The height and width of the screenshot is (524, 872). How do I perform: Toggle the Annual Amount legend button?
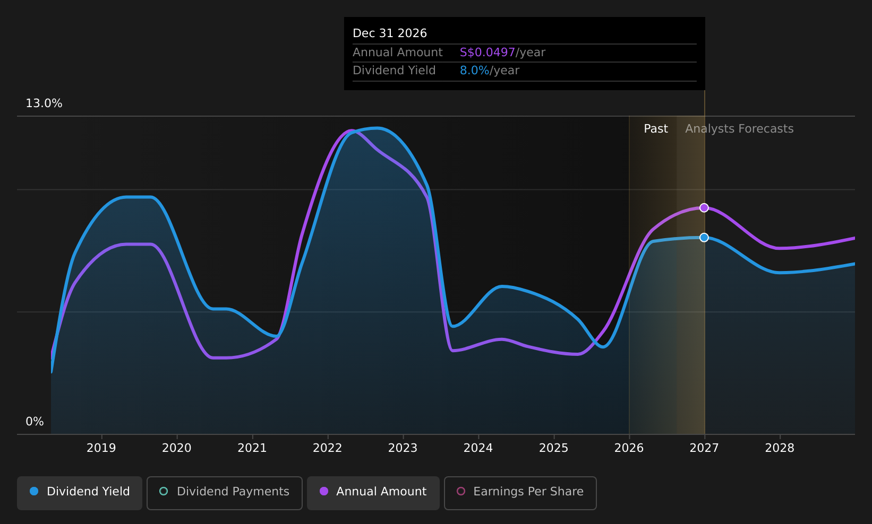click(x=373, y=493)
